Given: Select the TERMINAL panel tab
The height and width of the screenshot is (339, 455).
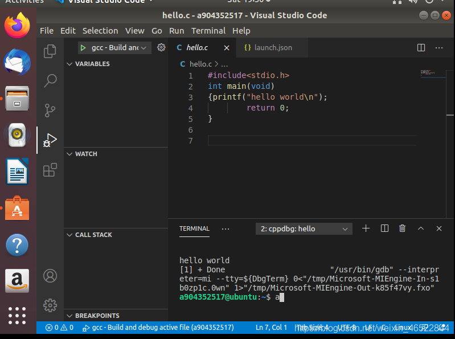Looking at the screenshot, I should click(194, 228).
